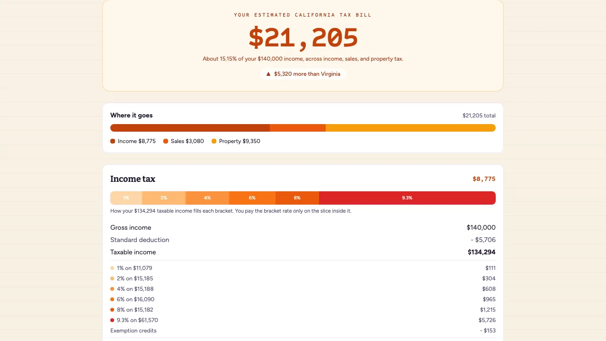Viewport: 606px width, 341px height.
Task: Click the "Sales $3,080" legend entry
Action: [184, 141]
